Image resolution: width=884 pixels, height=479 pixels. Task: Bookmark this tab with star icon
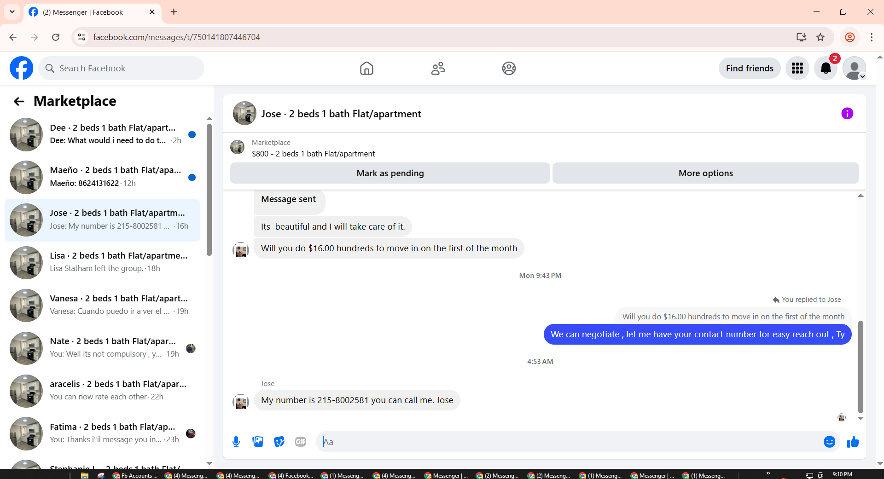(820, 37)
